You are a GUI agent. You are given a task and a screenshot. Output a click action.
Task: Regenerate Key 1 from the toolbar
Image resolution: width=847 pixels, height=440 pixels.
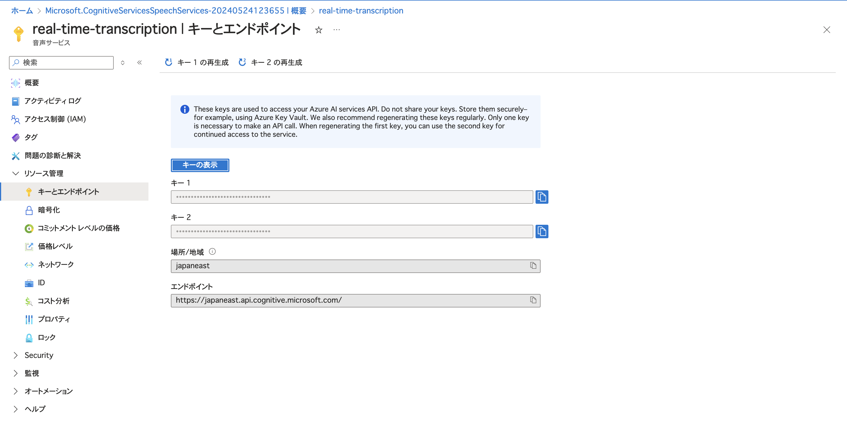[x=197, y=62]
